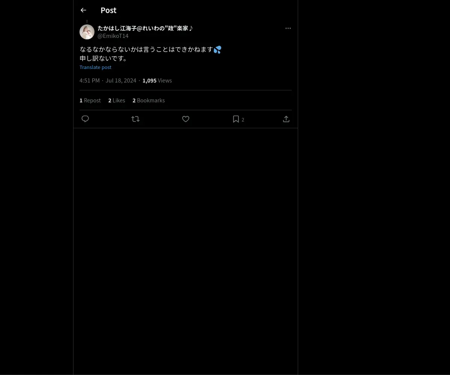The width and height of the screenshot is (450, 375).
Task: Click the post text line 申し訳ないです
Action: [x=103, y=58]
